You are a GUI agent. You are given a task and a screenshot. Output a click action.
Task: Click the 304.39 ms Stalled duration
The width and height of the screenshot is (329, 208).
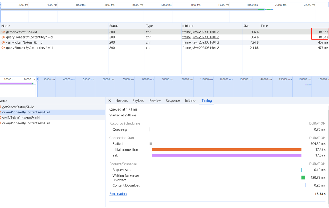[x=318, y=144]
